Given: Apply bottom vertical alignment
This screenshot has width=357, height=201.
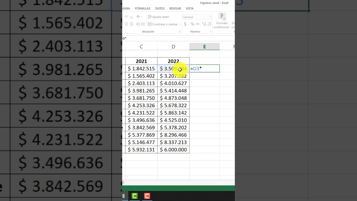Looking at the screenshot, I should point(131,17).
